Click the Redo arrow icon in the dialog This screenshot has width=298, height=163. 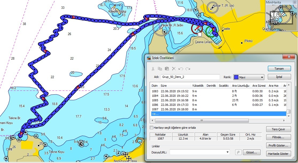188,69
